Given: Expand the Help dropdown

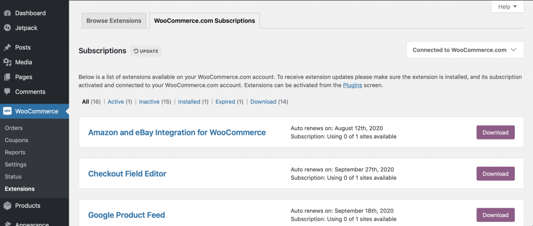Looking at the screenshot, I should click(507, 7).
